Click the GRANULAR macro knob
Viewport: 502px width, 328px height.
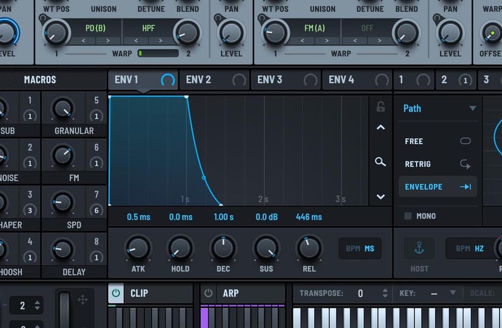click(63, 108)
